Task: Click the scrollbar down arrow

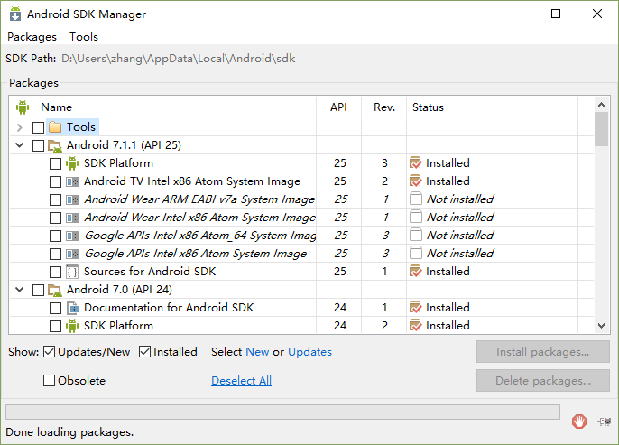Action: click(601, 326)
